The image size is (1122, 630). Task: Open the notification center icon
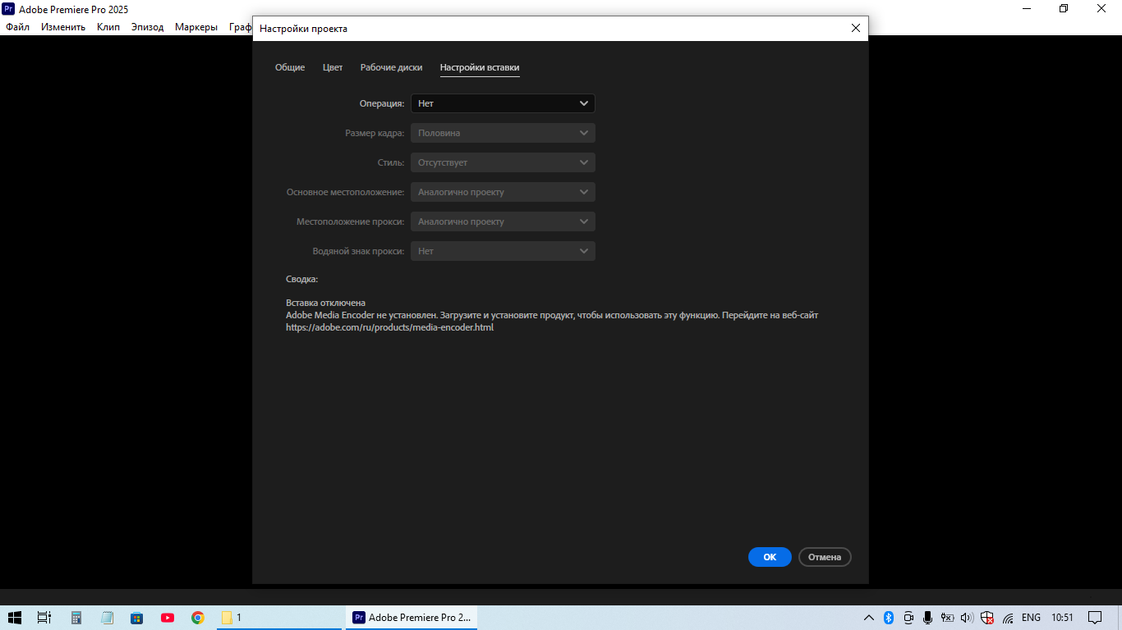pyautogui.click(x=1095, y=618)
